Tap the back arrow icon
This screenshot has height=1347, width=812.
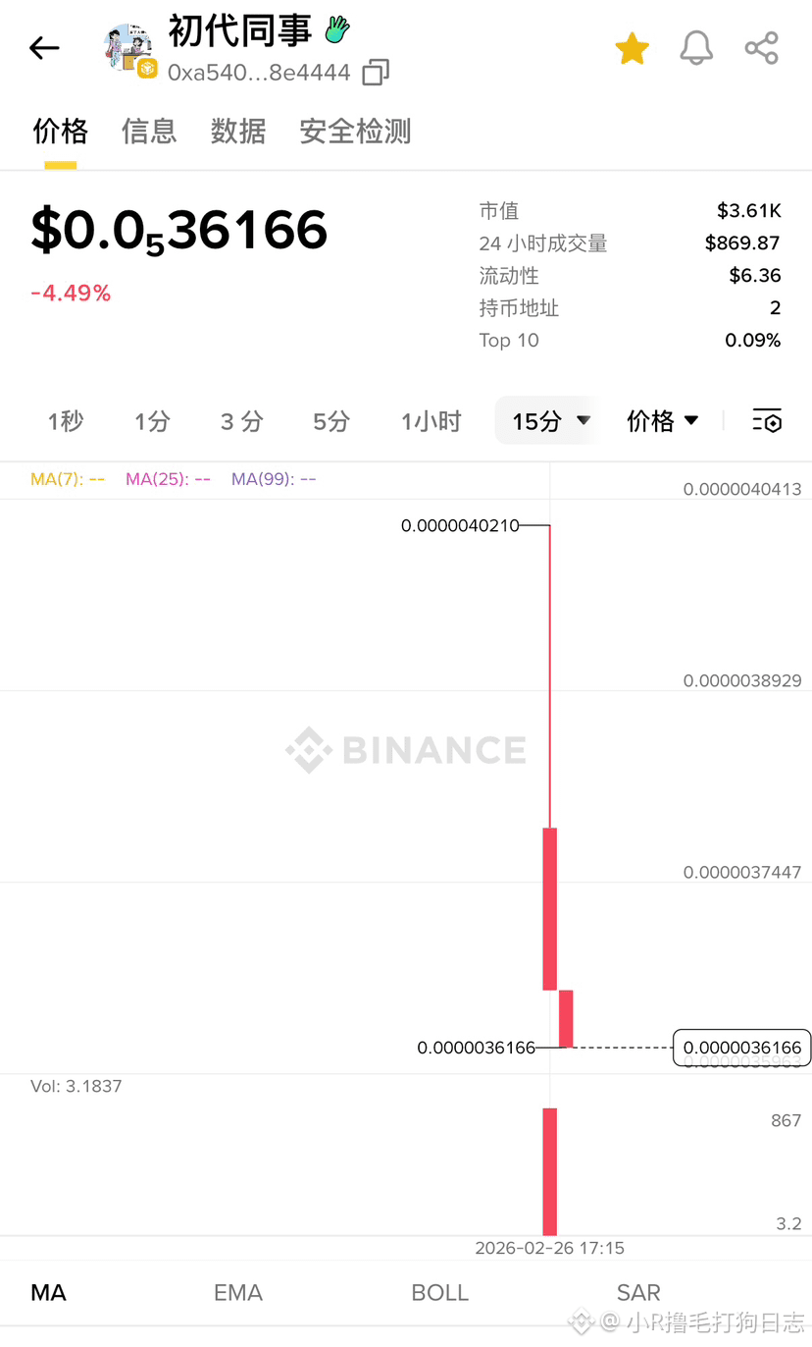pos(44,48)
